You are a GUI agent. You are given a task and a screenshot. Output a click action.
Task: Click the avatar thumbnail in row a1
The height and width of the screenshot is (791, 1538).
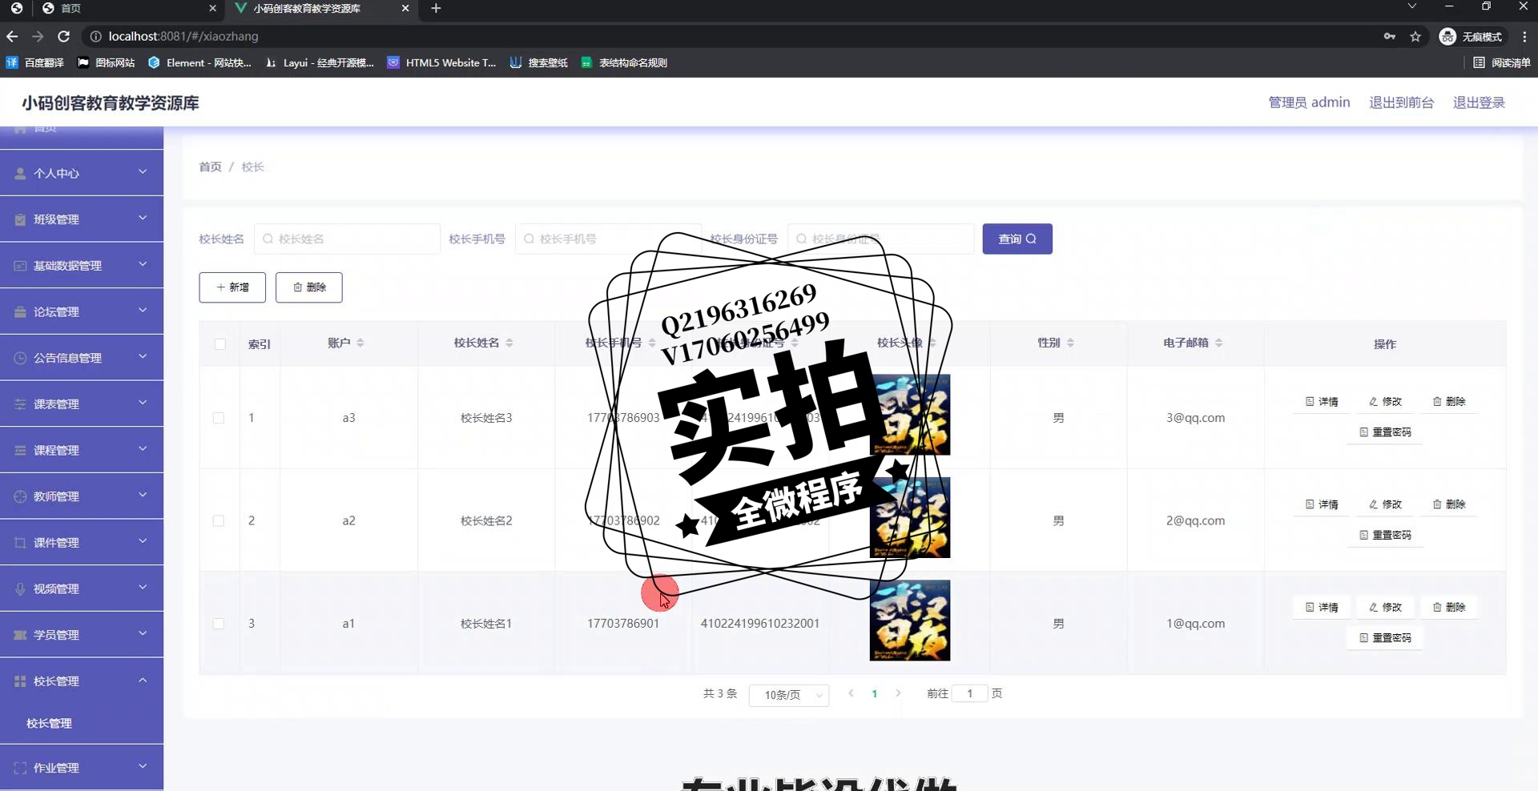910,620
